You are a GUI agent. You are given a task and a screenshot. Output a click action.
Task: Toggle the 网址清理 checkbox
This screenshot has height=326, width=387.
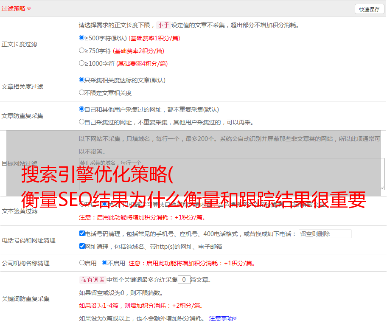(82, 246)
